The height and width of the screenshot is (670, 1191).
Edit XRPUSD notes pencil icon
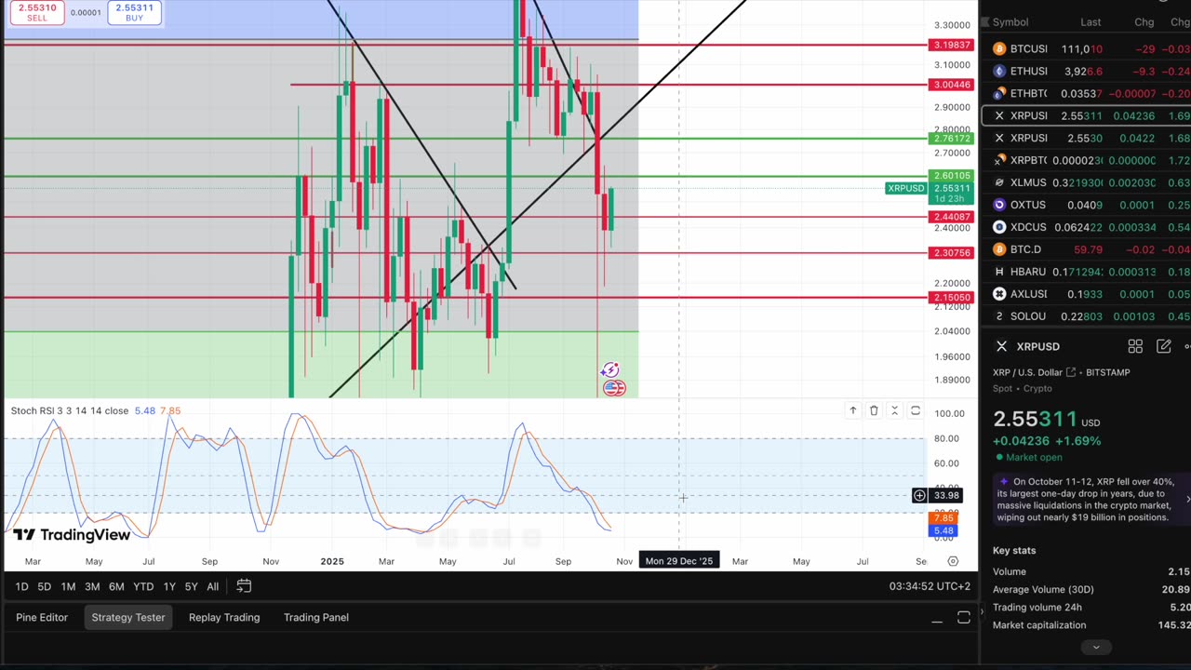point(1163,346)
